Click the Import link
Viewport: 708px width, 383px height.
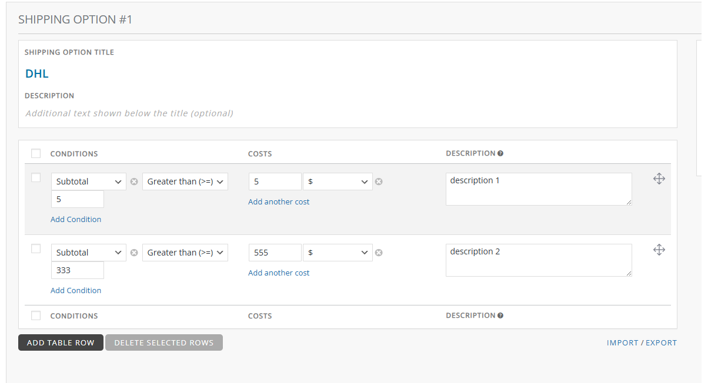[622, 343]
